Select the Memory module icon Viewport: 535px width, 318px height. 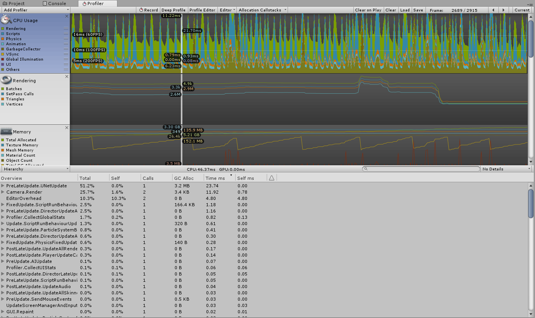coord(6,131)
